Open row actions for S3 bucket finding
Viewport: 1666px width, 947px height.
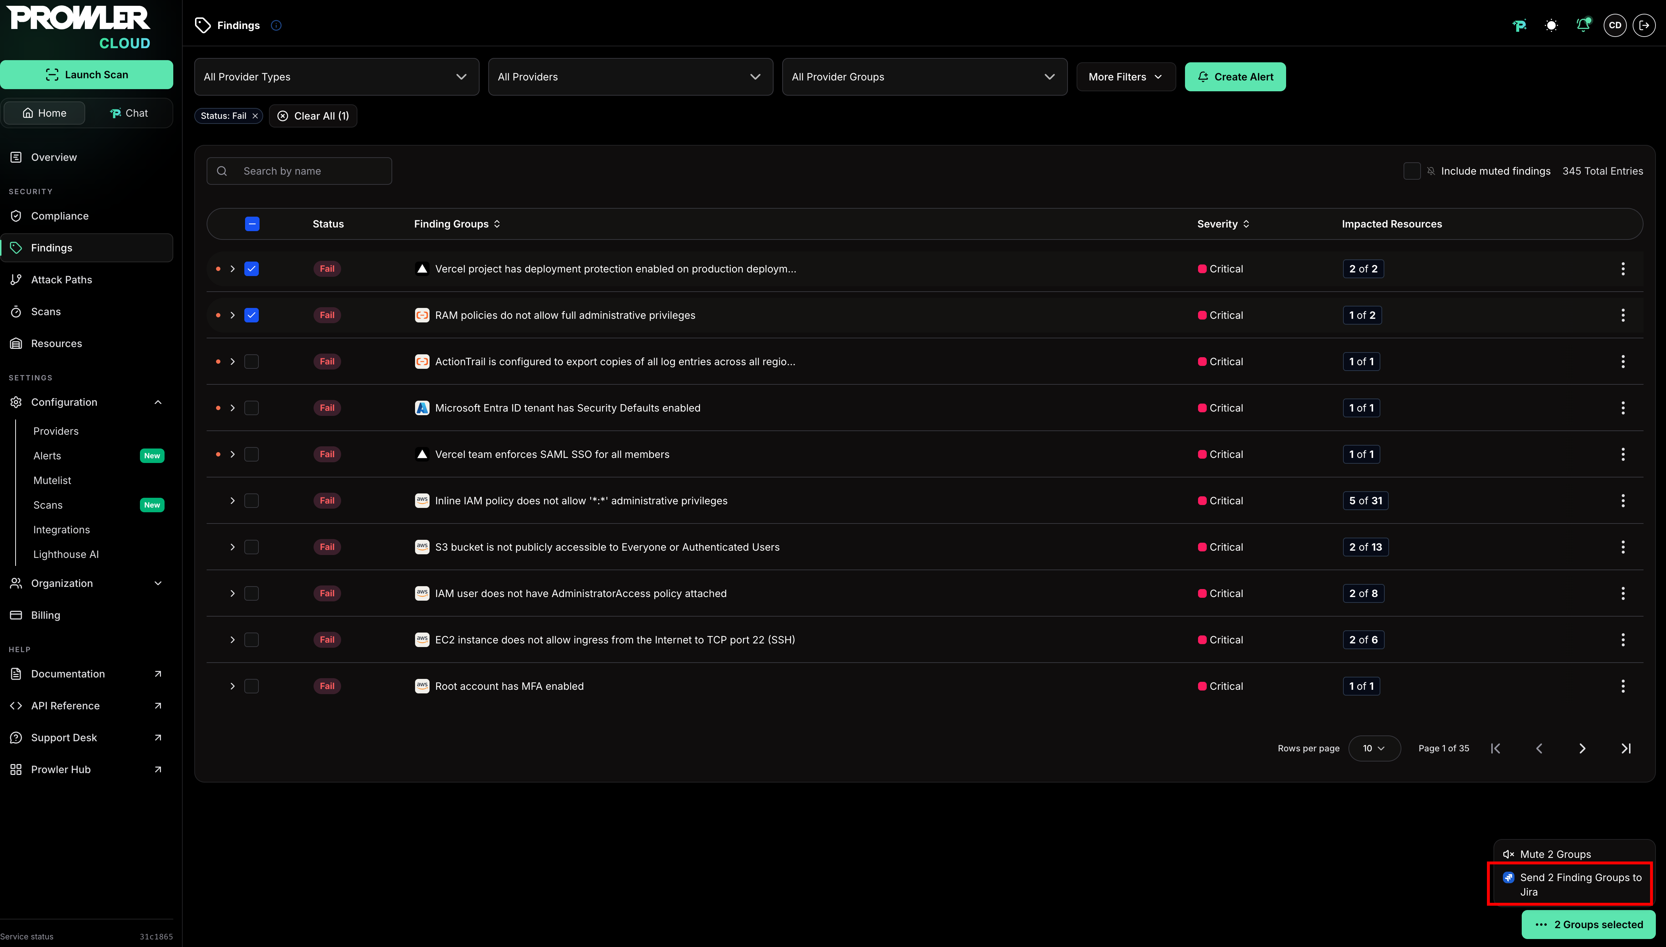click(1623, 547)
